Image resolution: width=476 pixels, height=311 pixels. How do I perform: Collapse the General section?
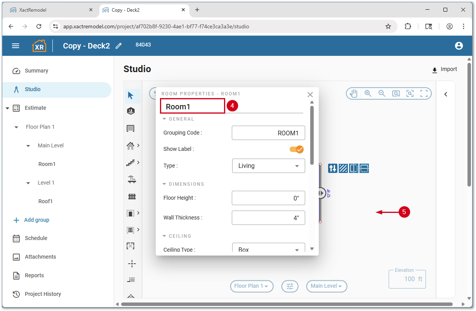164,119
